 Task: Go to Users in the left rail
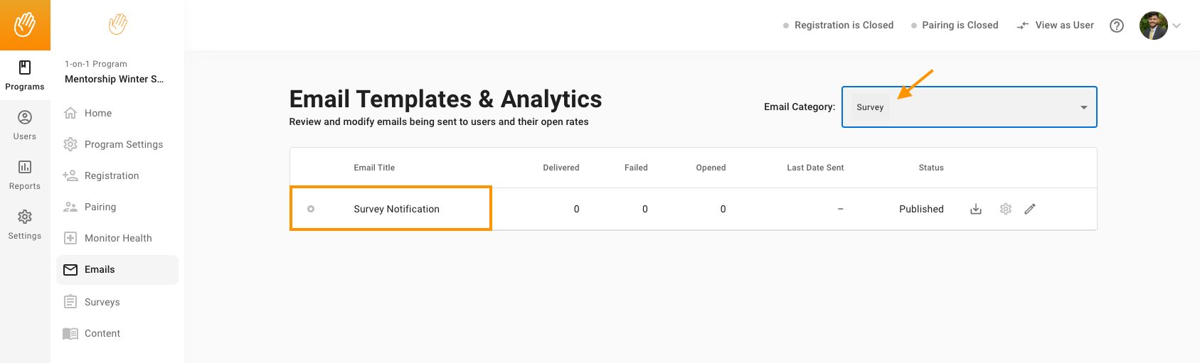coord(25,125)
